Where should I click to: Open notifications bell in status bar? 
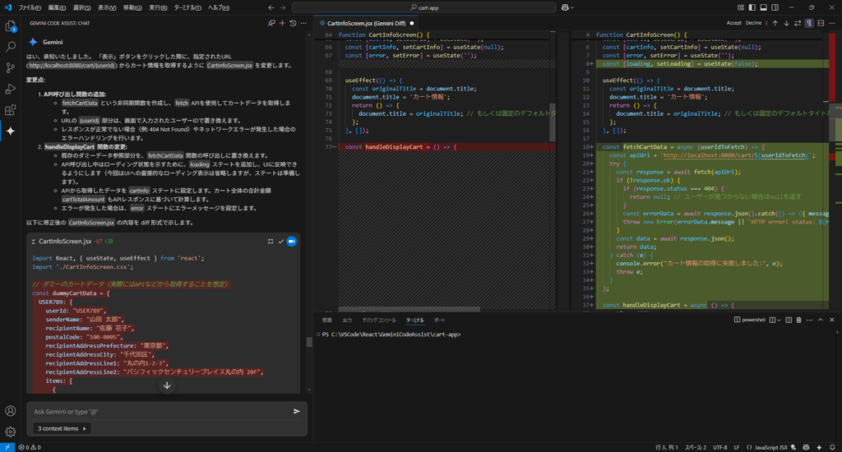(x=832, y=447)
